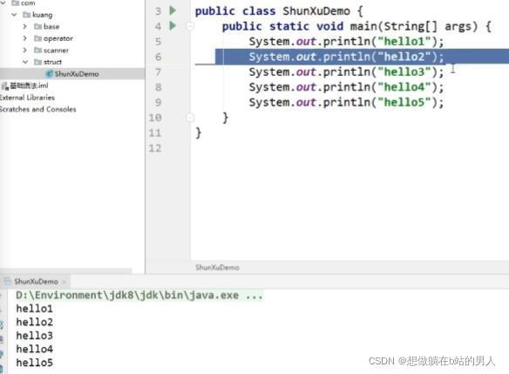This screenshot has height=374, width=509.
Task: Click the class name ShunXuDemo in code
Action: [x=316, y=11]
